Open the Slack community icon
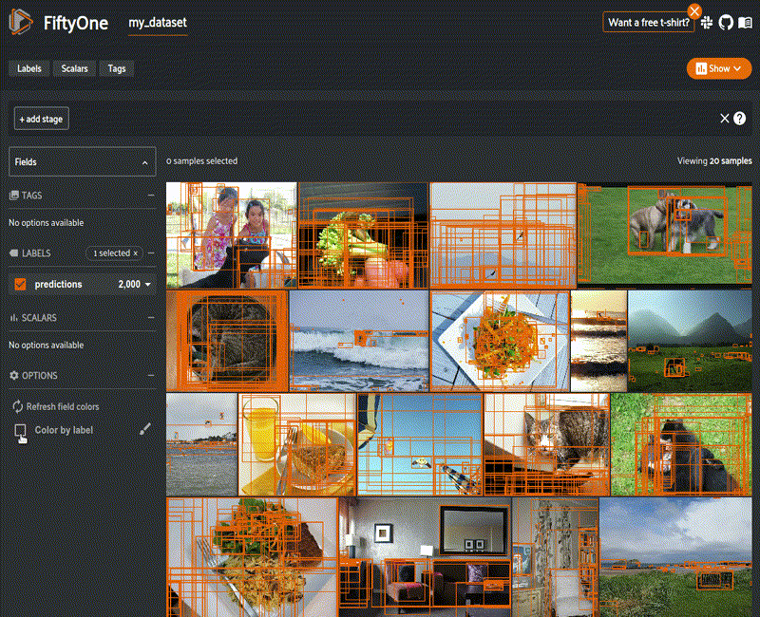The width and height of the screenshot is (760, 617). 708,22
